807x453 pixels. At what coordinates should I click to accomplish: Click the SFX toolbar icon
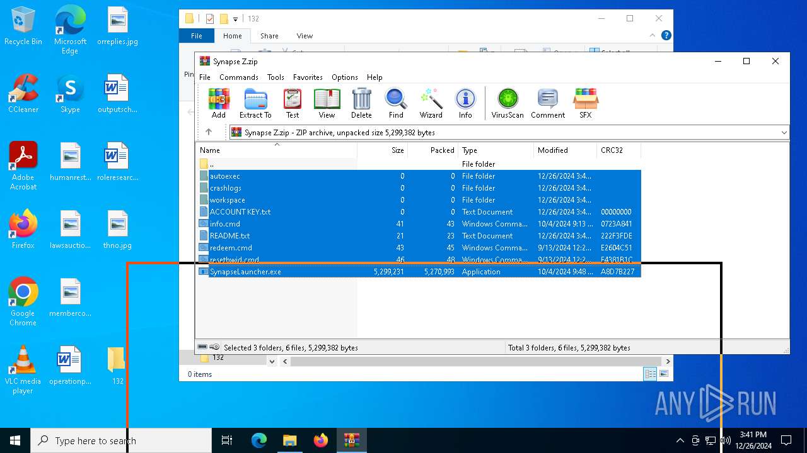pos(586,103)
